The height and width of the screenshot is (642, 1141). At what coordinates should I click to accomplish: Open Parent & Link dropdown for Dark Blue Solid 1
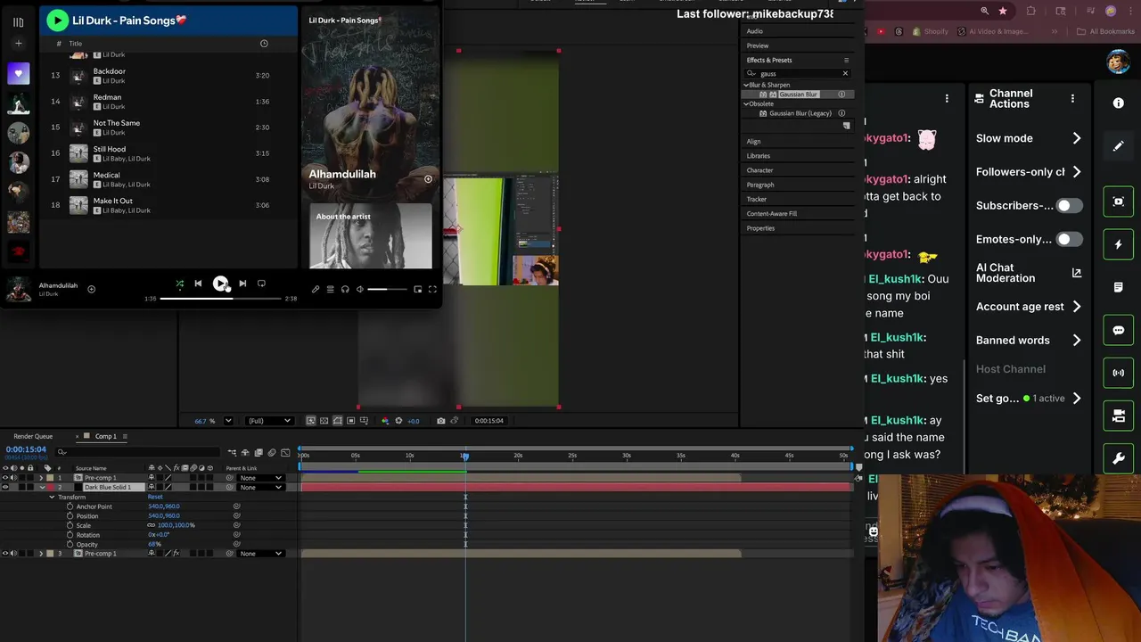(260, 488)
